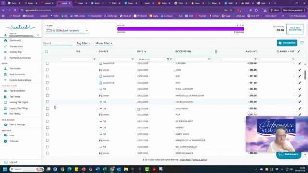Tick checkbox for MIND transaction row

click(x=48, y=70)
